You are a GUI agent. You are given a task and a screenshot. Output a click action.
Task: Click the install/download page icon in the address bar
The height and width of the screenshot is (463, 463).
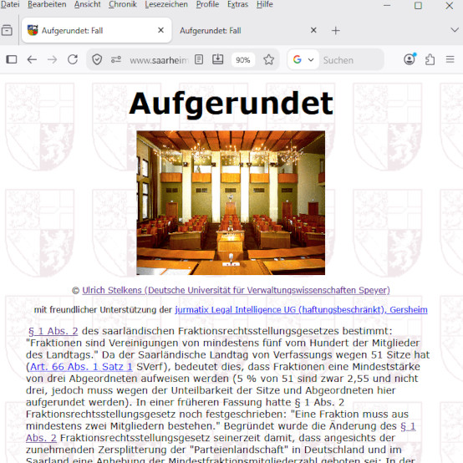tap(218, 59)
